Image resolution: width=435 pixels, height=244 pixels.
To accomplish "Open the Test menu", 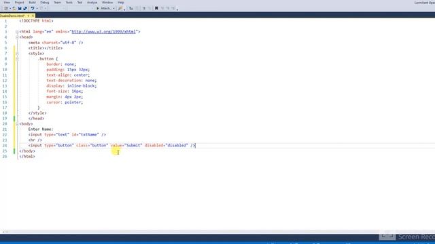I will pyautogui.click(x=80, y=3).
